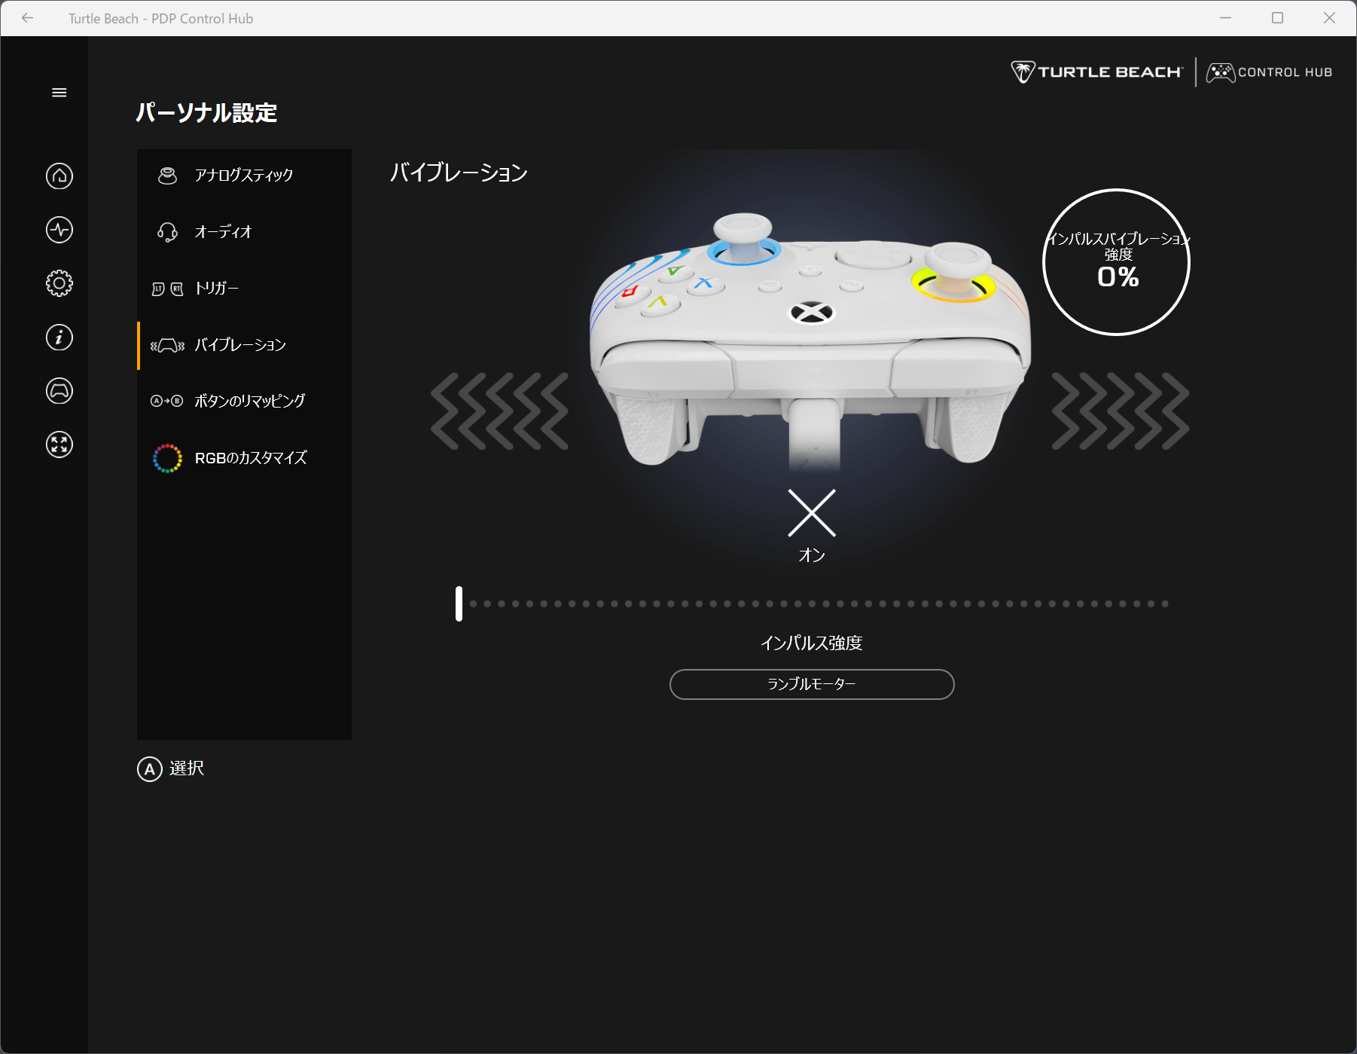Screen dimensions: 1357x1054
Task: Open RGBのカスタマイズ settings
Action: coord(243,458)
